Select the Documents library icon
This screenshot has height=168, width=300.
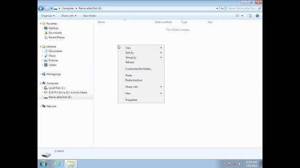coord(46,51)
